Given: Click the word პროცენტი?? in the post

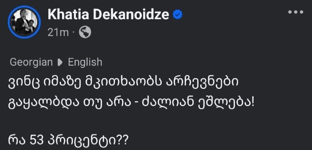Looking at the screenshot, I should [87, 141].
